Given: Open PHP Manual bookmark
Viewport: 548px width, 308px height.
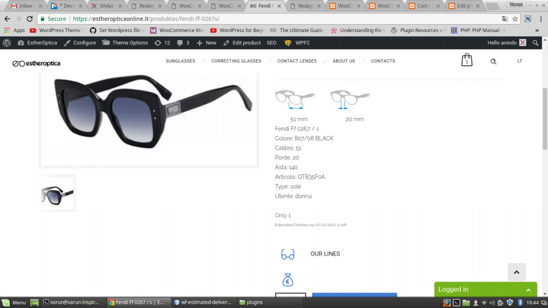Looking at the screenshot, I should [x=478, y=30].
